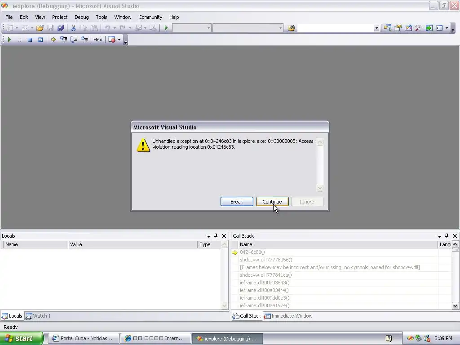
Task: Click the Type column header in Locals
Action: pyautogui.click(x=209, y=244)
